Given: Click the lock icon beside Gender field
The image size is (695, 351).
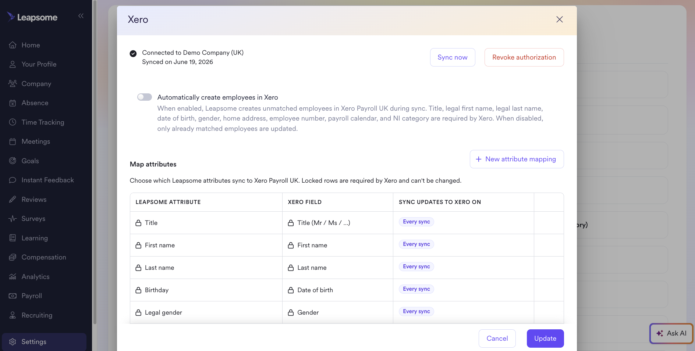Looking at the screenshot, I should click(x=291, y=312).
